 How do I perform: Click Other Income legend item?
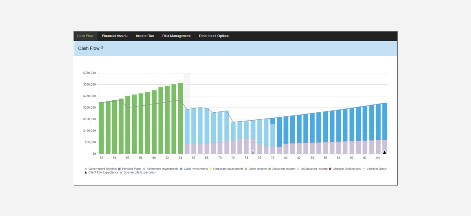pyautogui.click(x=257, y=169)
